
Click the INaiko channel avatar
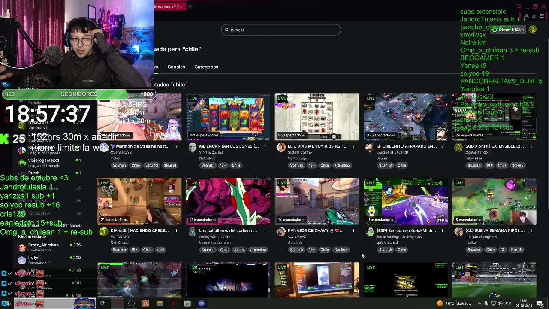459,232
